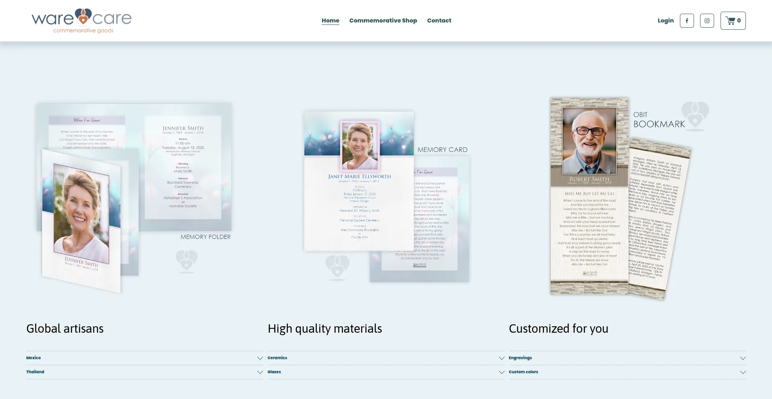Screen dimensions: 772x399
Task: Click the Ware Care logo
Action: click(x=82, y=21)
